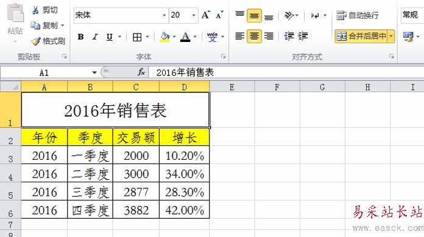Select column E header
Viewport: 424px width, 237px height.
(232, 87)
